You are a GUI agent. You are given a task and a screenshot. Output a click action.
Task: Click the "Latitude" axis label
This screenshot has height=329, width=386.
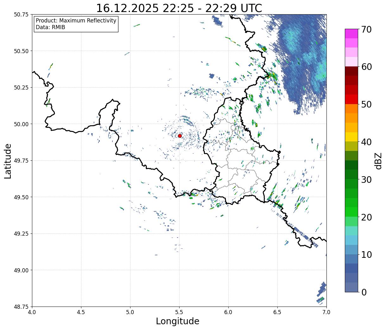[x=8, y=161]
